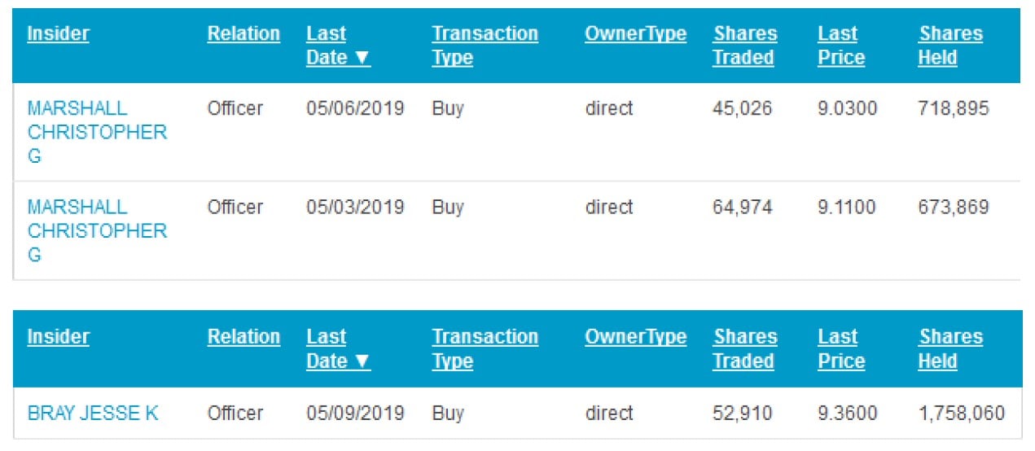Sort second table by Relation header
The width and height of the screenshot is (1035, 451).
click(x=243, y=337)
